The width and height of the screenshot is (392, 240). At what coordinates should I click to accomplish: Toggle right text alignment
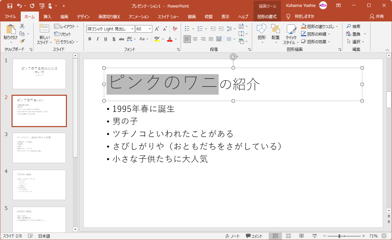coord(203,39)
